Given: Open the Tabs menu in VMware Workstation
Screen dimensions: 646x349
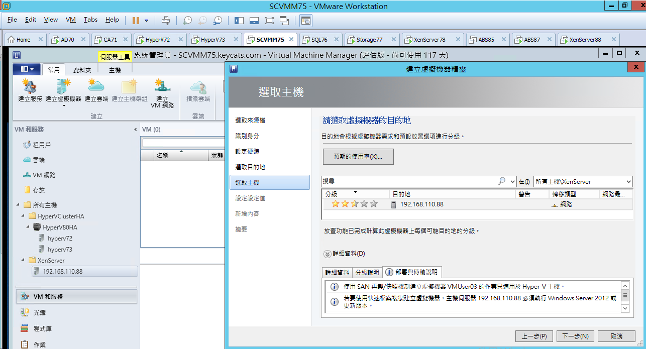Looking at the screenshot, I should pos(91,20).
